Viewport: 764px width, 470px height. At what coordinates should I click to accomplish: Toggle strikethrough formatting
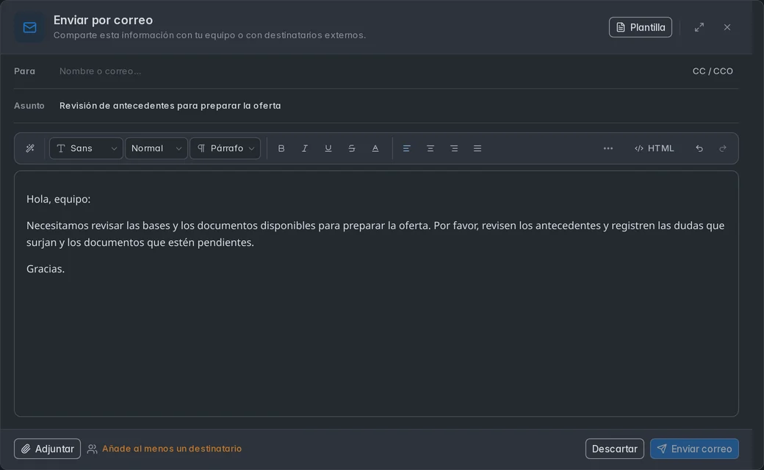[x=351, y=148]
